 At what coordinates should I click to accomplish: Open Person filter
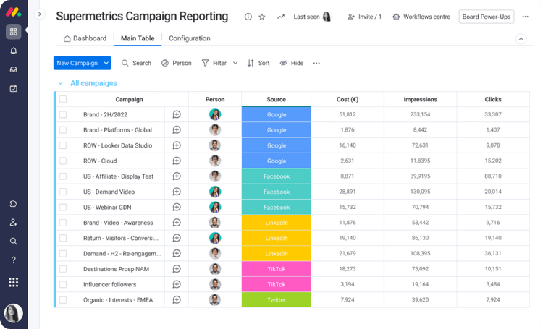click(177, 63)
